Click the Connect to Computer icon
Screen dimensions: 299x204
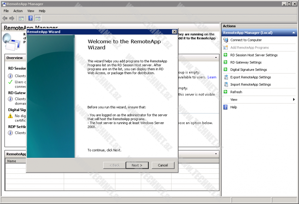(x=225, y=40)
